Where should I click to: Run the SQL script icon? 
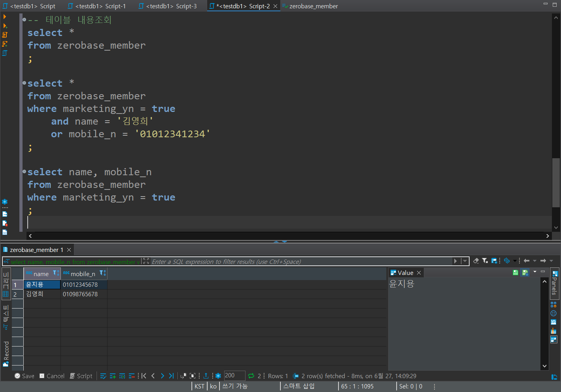pyautogui.click(x=5, y=35)
